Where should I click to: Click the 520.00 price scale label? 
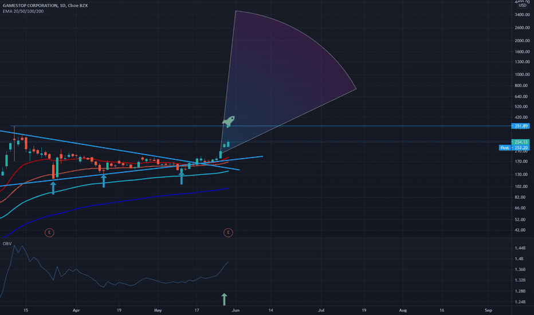click(x=521, y=107)
